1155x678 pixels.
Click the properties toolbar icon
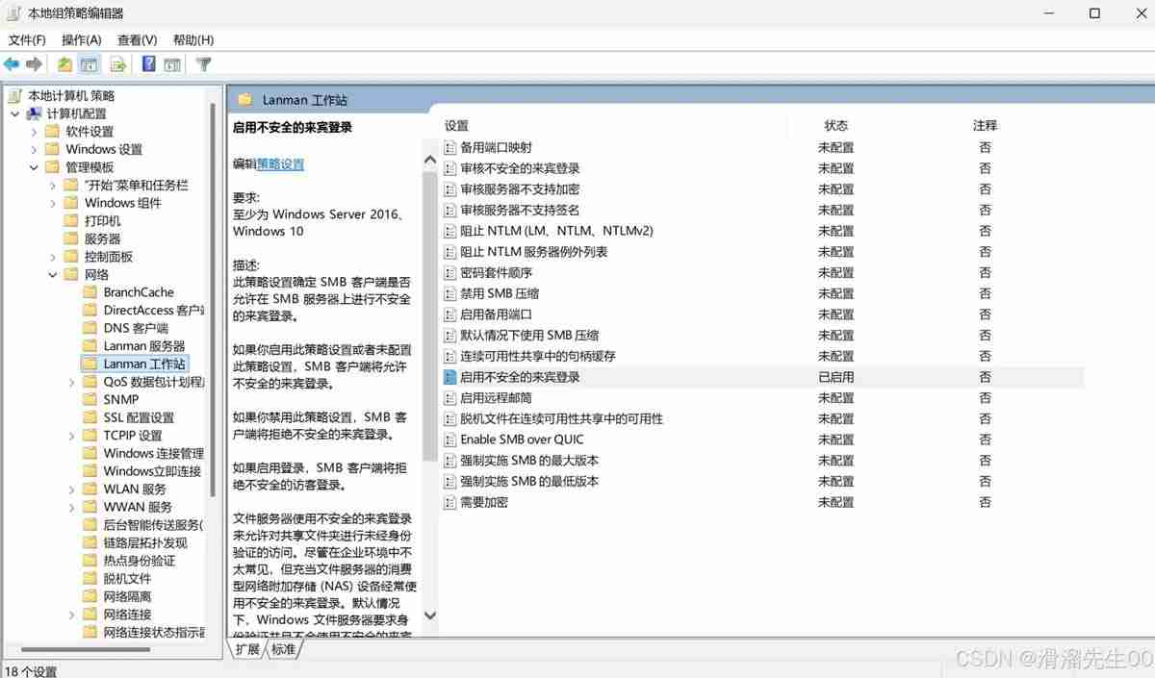(171, 63)
